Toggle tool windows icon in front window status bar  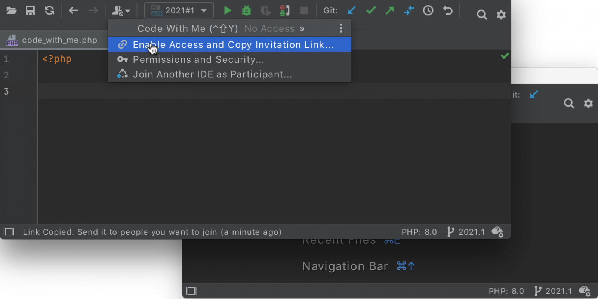[9, 232]
